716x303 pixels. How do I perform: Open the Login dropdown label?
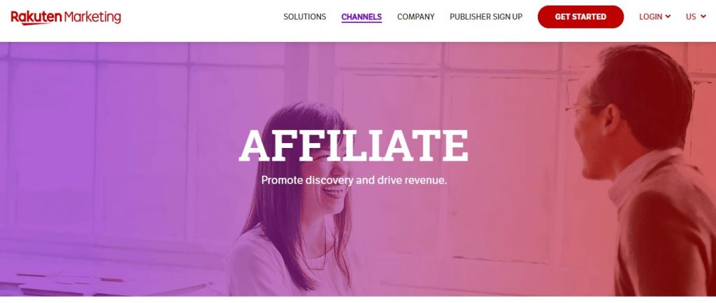651,17
